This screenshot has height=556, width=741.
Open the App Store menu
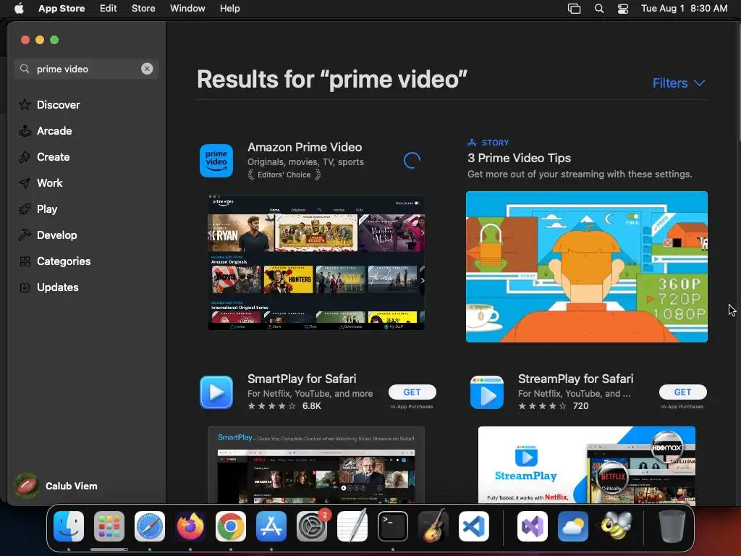point(62,9)
